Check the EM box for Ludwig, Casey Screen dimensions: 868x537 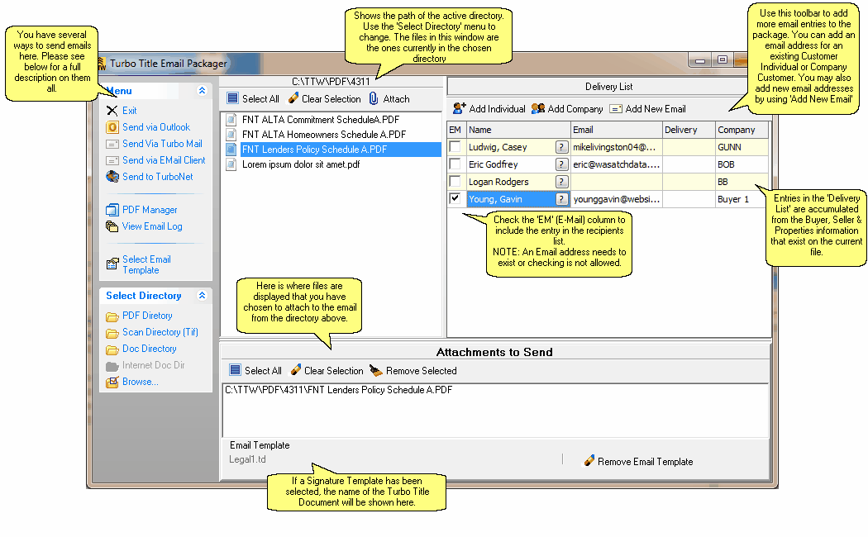455,146
